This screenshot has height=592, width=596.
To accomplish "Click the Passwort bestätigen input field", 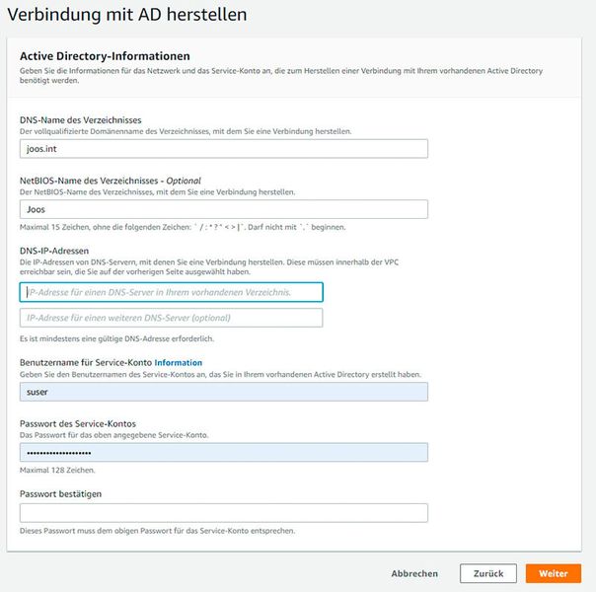I will pos(223,512).
